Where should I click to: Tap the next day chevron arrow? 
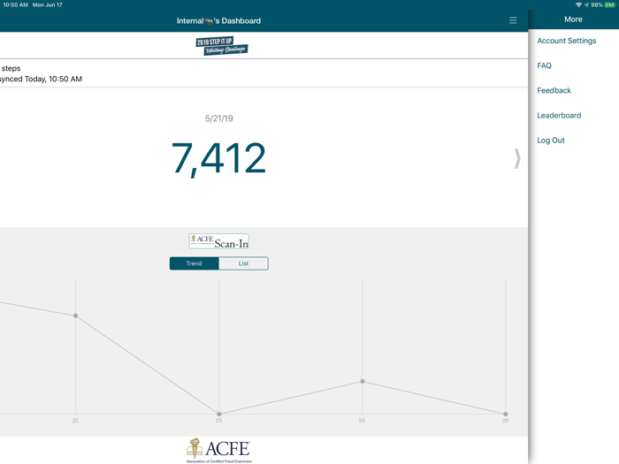[x=517, y=158]
